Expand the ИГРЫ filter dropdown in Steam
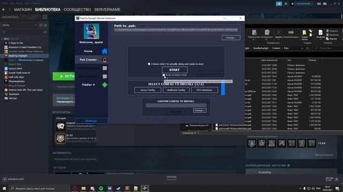Screen dimensions: 343x192 [x=36, y=25]
